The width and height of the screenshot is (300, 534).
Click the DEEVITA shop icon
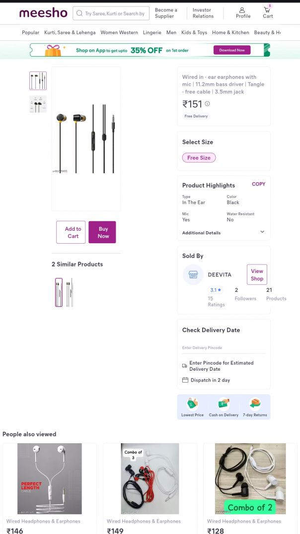(x=193, y=274)
